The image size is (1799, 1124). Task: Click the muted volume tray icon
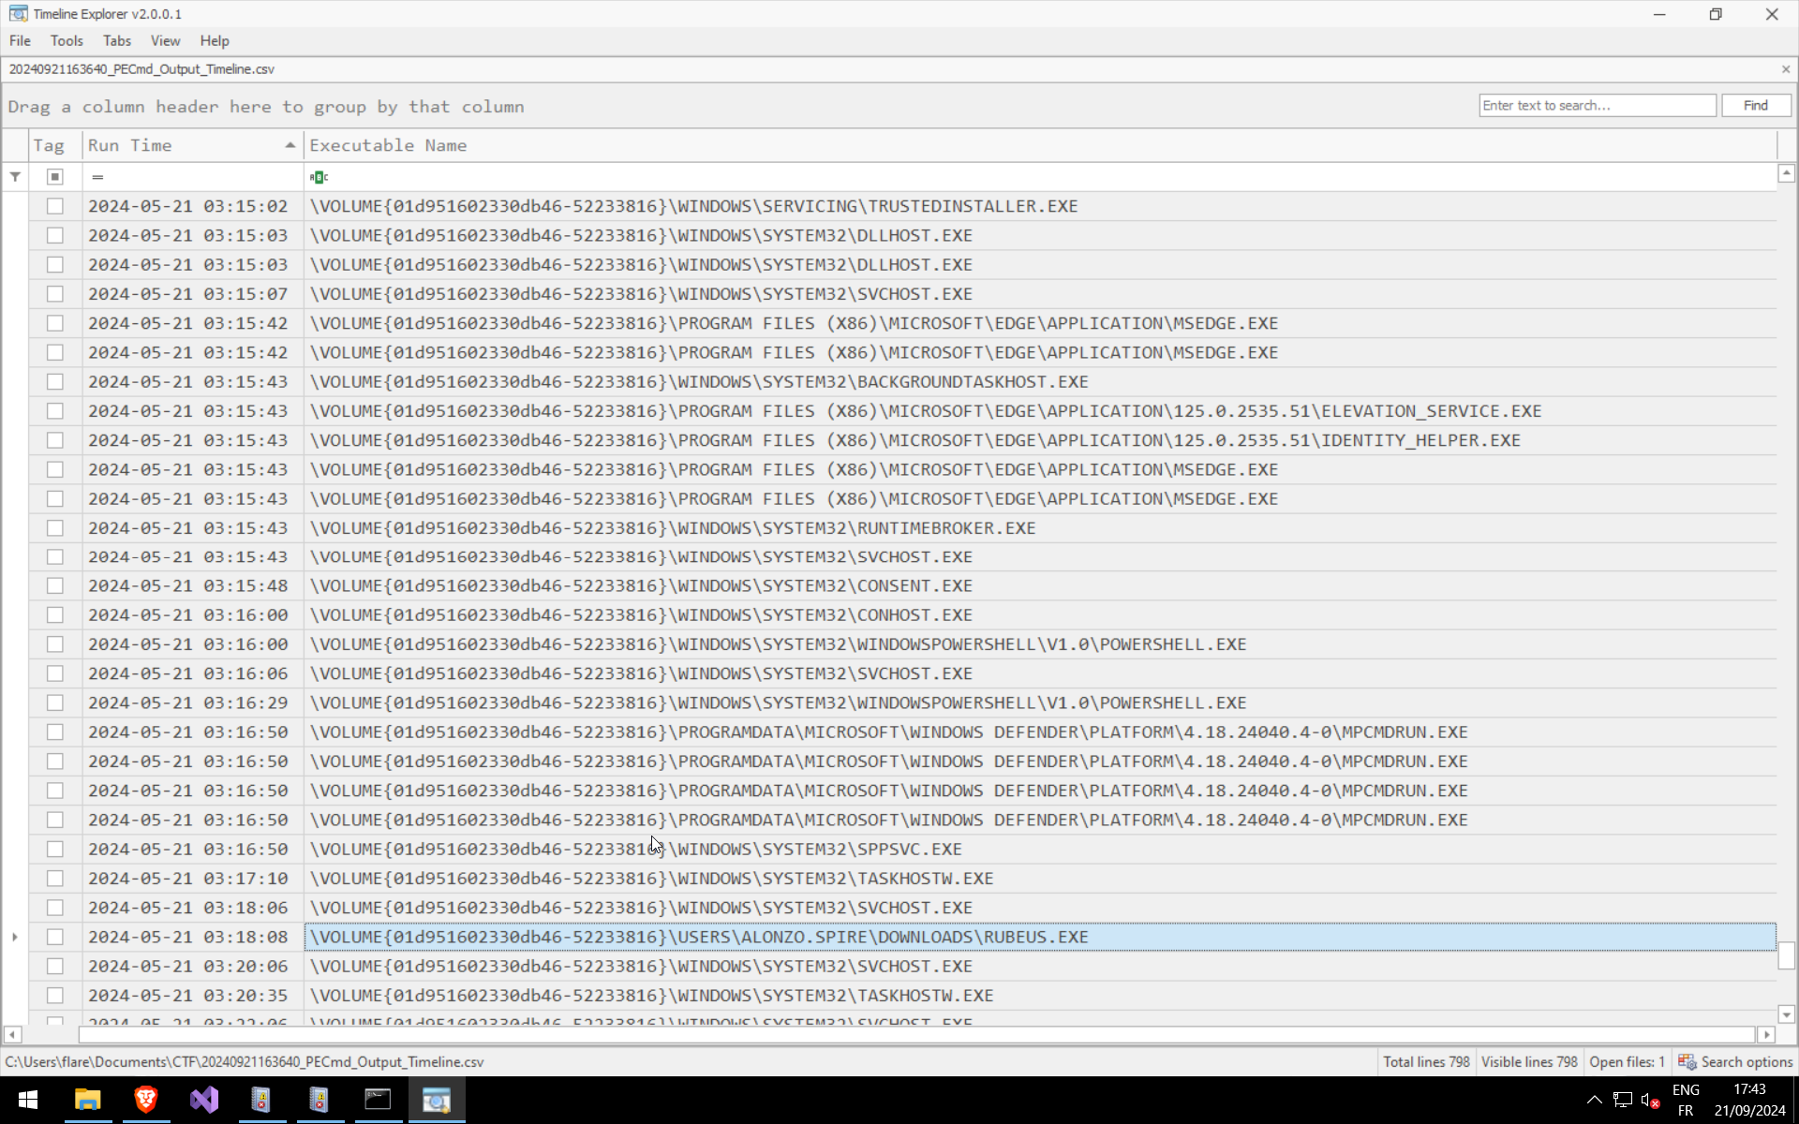(1651, 1100)
